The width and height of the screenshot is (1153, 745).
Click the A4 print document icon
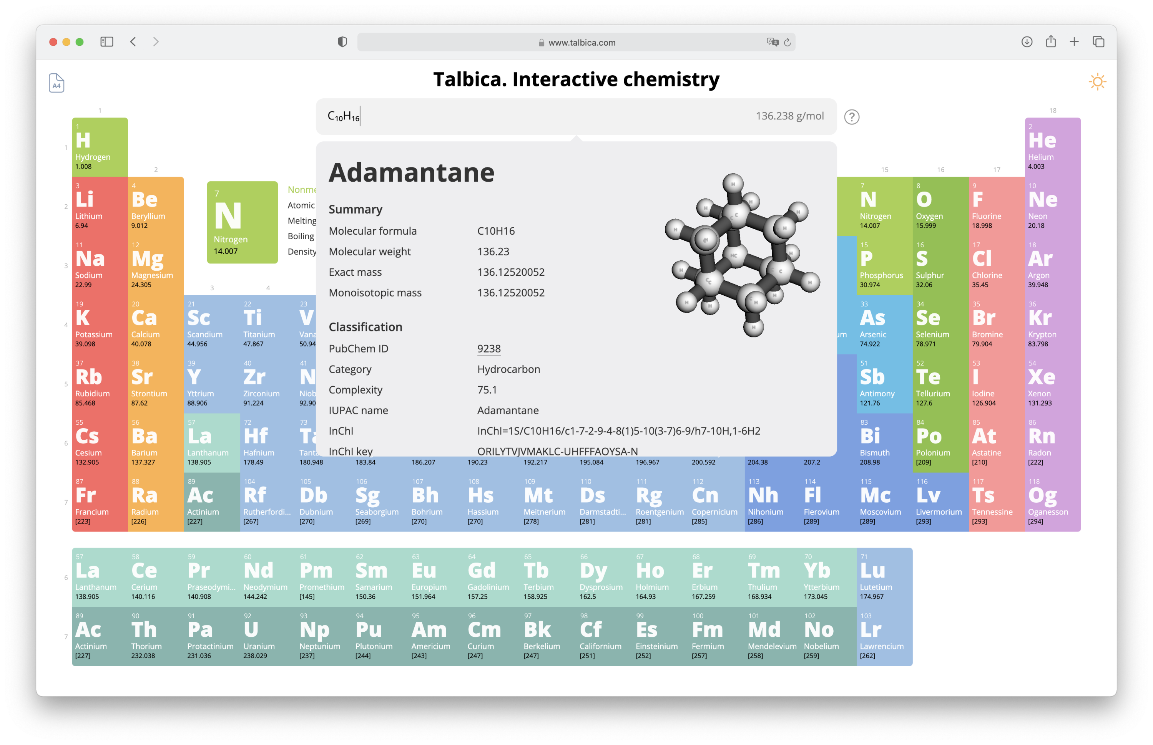[56, 83]
